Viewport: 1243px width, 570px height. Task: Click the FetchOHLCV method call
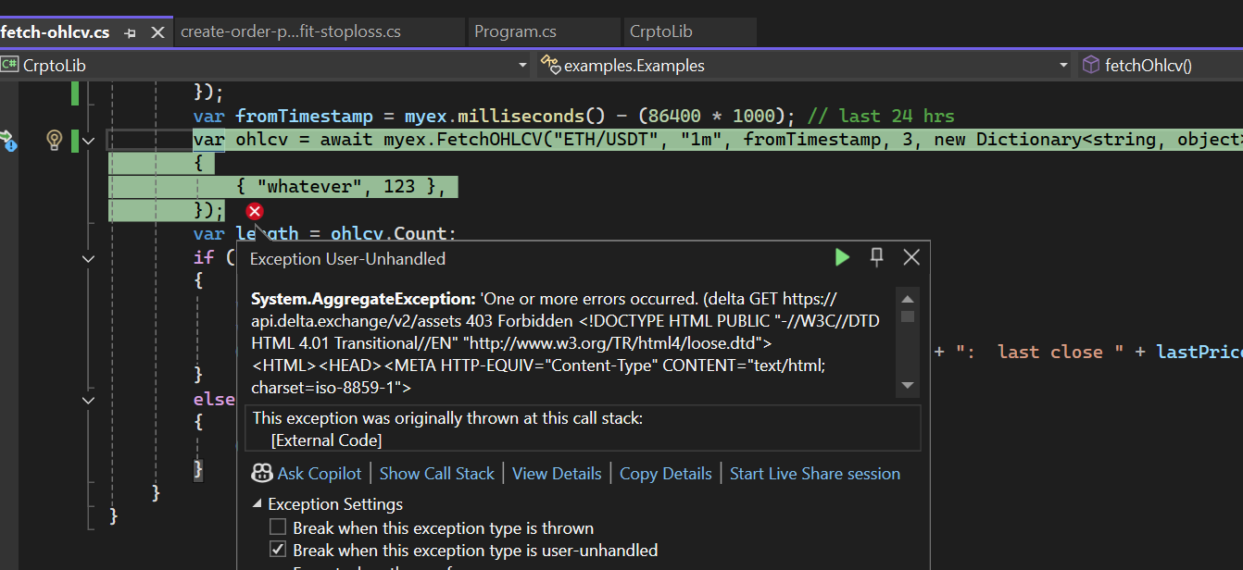(487, 141)
